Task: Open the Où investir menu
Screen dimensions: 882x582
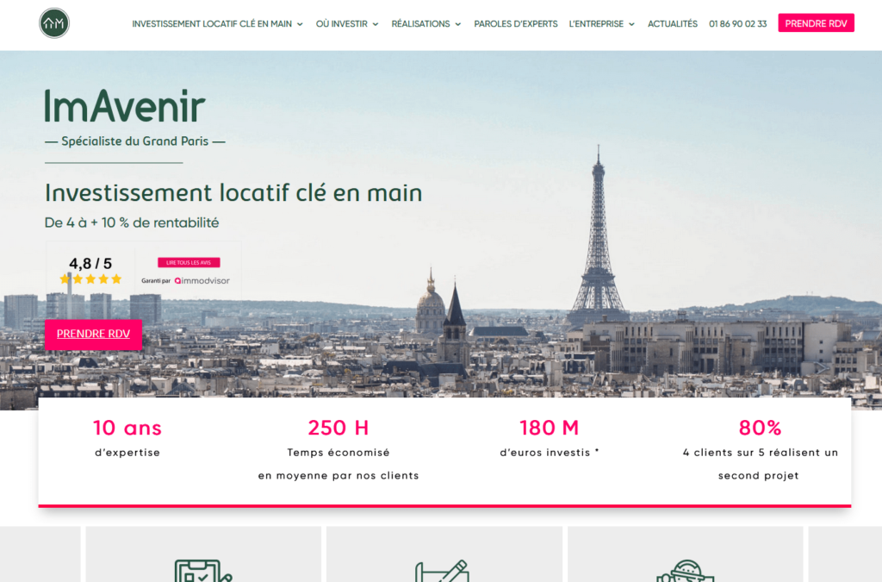Action: coord(341,23)
